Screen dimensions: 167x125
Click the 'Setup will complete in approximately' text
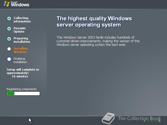23,71
